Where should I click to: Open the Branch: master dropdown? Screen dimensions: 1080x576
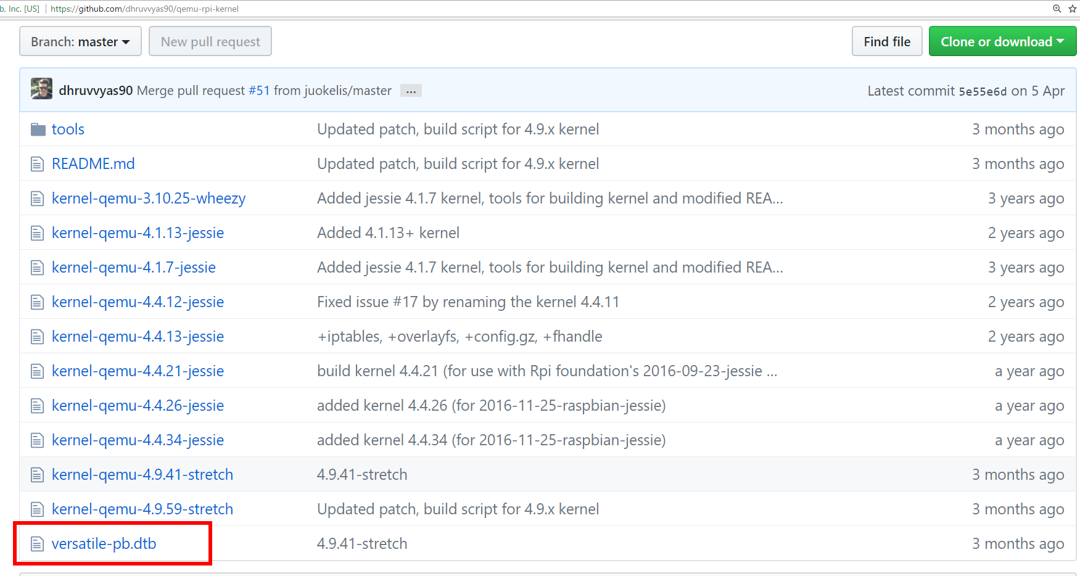coord(80,41)
